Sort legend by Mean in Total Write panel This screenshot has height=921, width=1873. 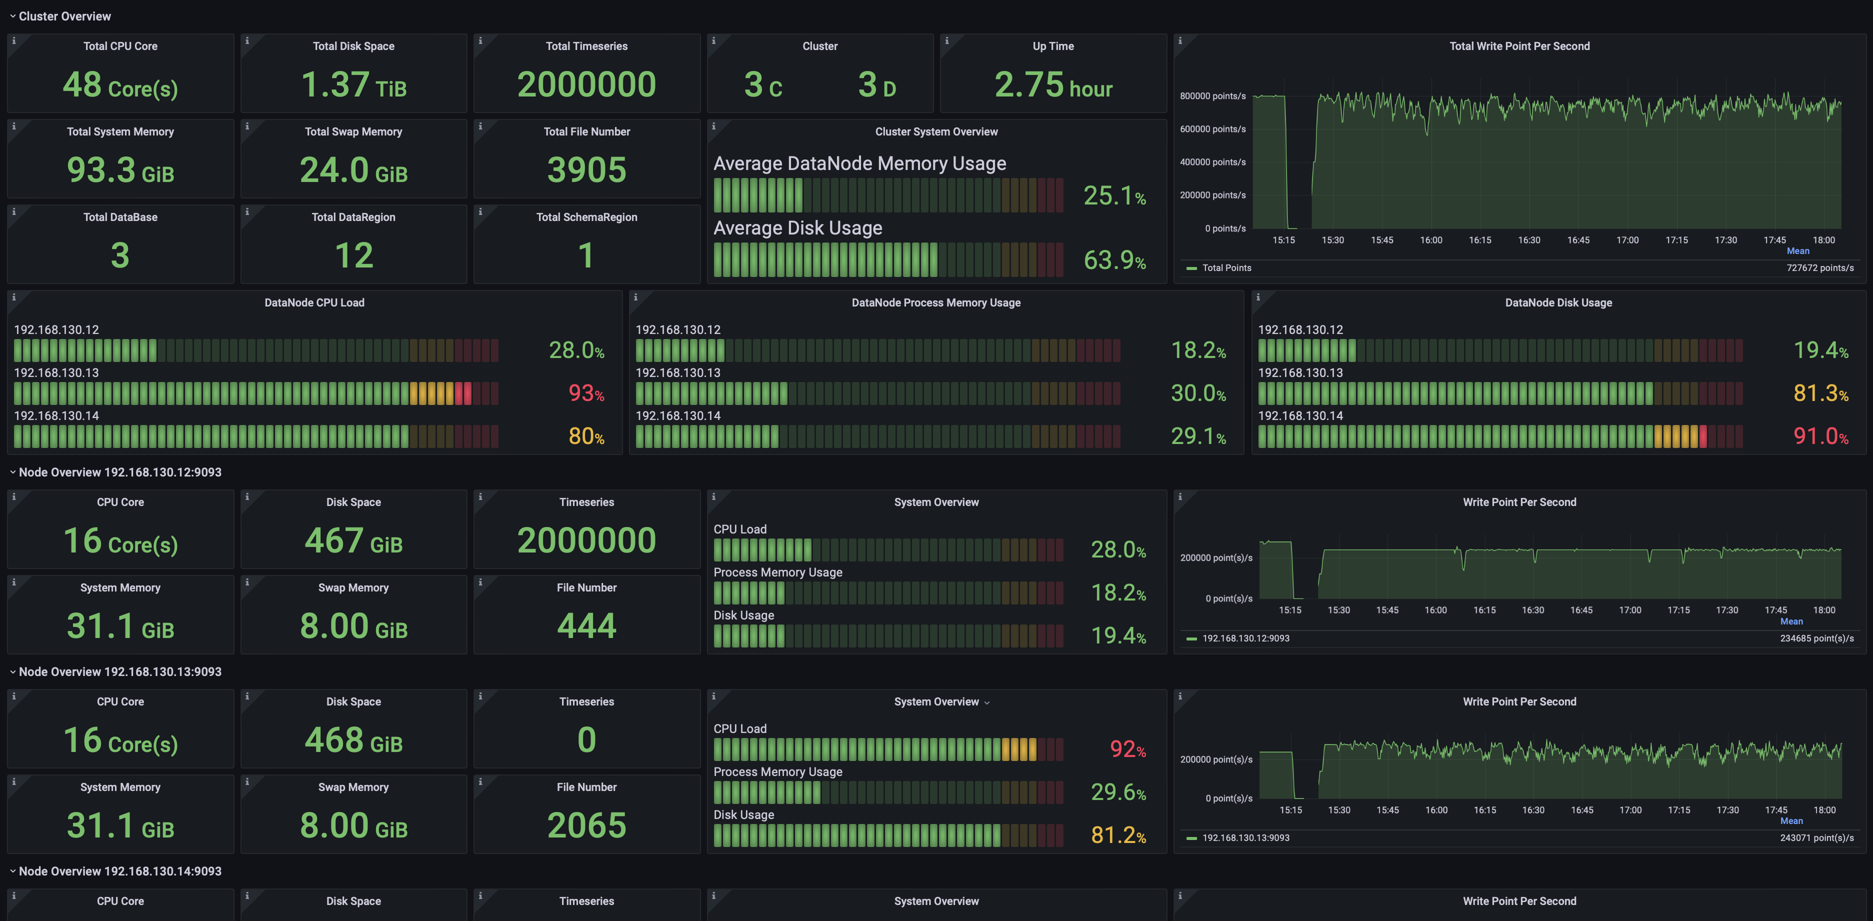click(x=1797, y=251)
